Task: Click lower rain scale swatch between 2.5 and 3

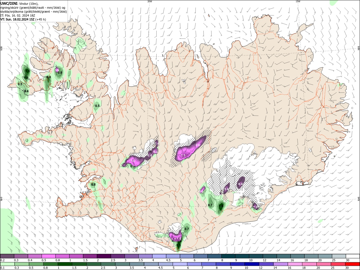Action: 108,264
